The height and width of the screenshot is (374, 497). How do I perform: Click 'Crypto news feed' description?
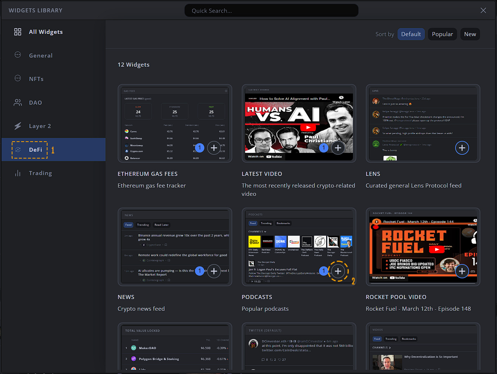pyautogui.click(x=141, y=309)
